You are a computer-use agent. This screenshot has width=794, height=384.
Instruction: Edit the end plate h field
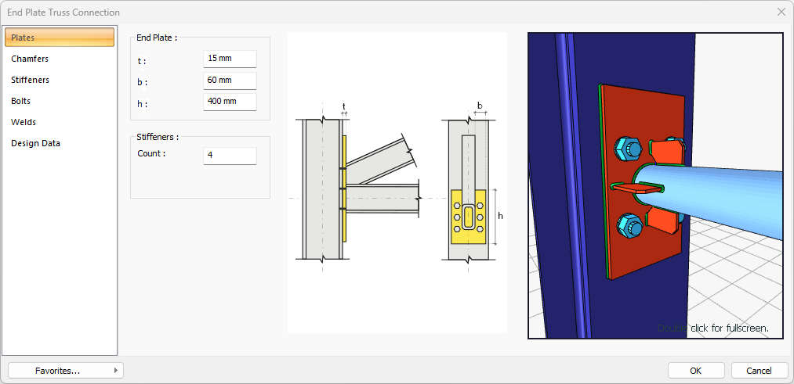pos(229,102)
